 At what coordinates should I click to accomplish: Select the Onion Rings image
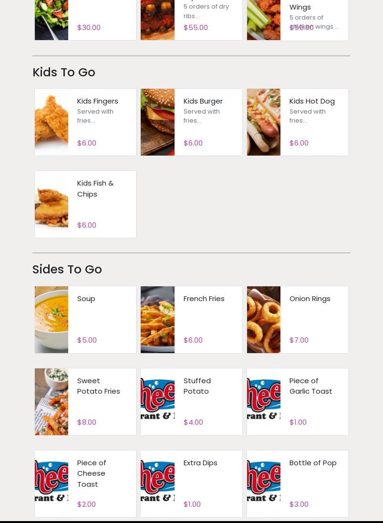[x=264, y=320]
